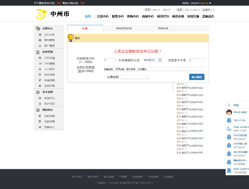
Task: Open 州币红包 in the top navigation
Action: 163,16
